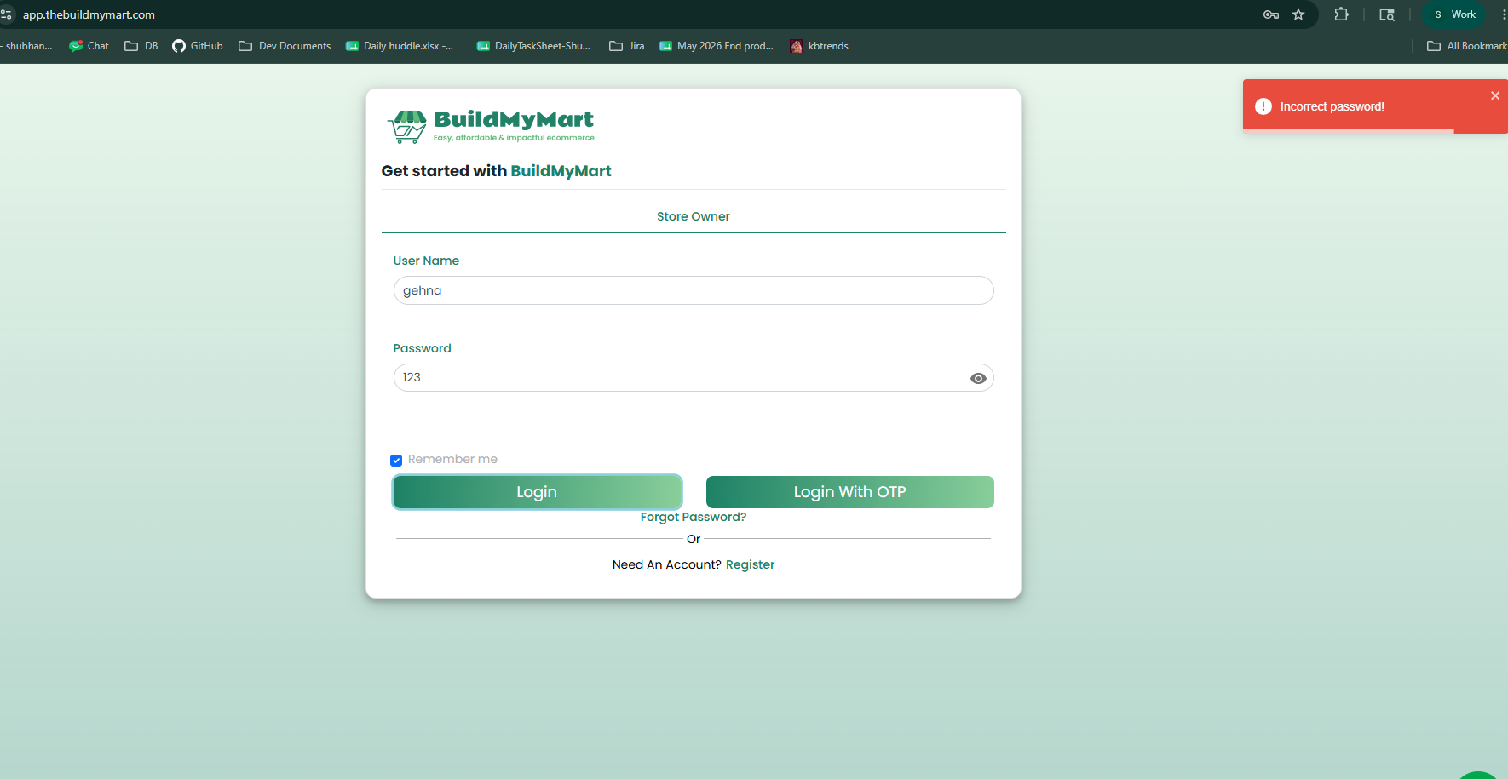Screen dimensions: 1508x779
Task: Select the Store Owner tab
Action: coord(694,216)
